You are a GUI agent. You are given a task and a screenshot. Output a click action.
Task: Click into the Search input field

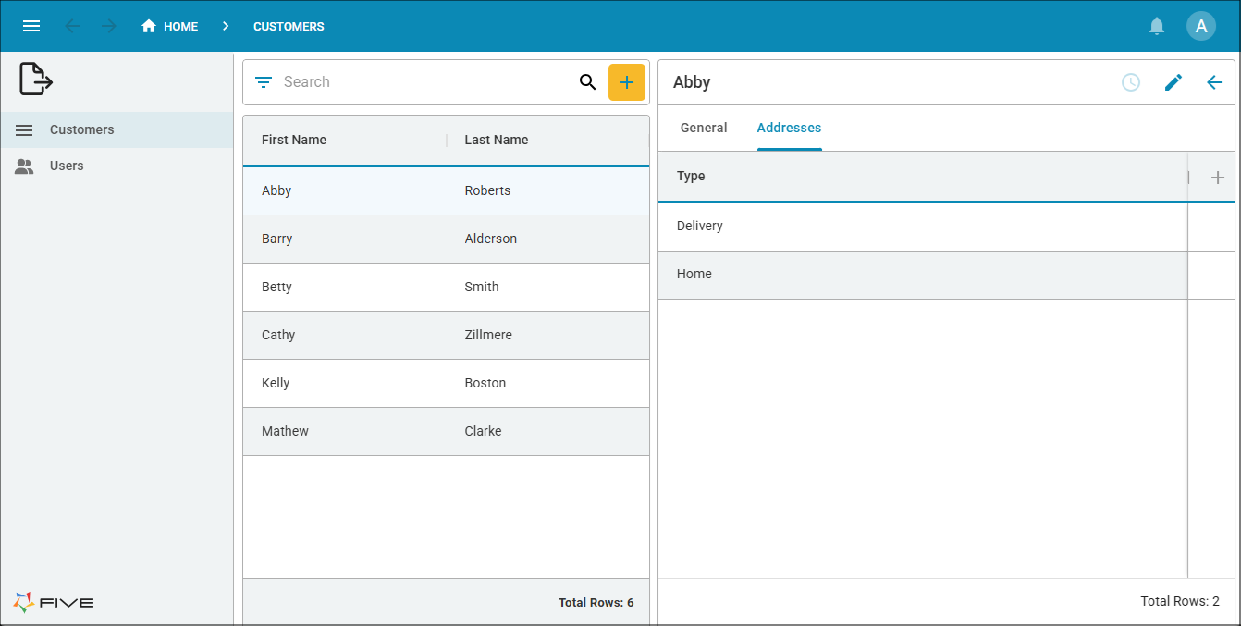(x=425, y=82)
